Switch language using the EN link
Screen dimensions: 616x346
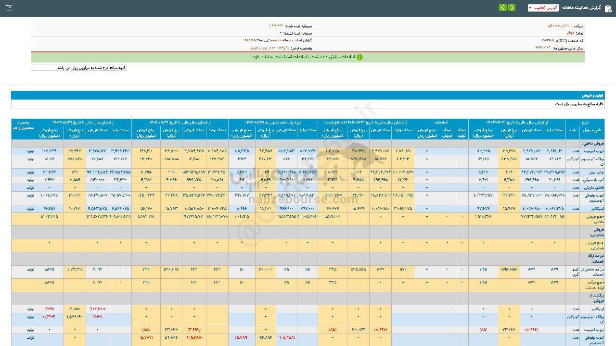tap(9, 8)
